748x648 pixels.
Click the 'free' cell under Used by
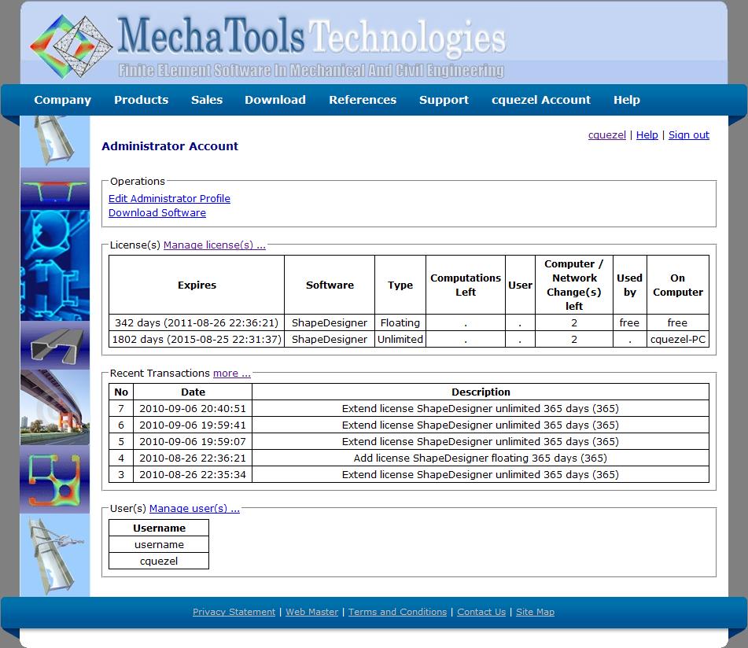pyautogui.click(x=630, y=322)
